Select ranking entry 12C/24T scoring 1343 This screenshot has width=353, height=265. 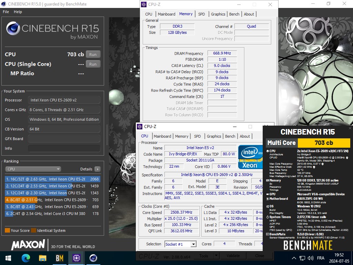point(52,193)
